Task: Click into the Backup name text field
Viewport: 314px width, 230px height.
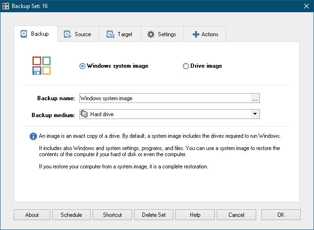Action: (165, 98)
